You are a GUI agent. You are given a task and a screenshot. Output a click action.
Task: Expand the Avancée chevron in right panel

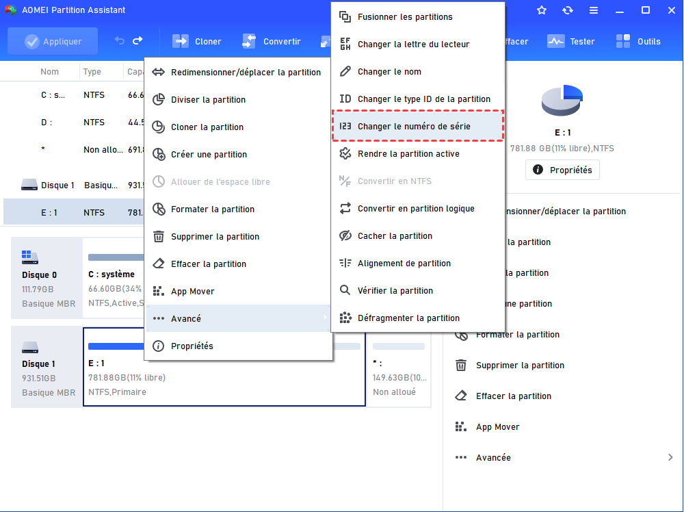pos(670,457)
